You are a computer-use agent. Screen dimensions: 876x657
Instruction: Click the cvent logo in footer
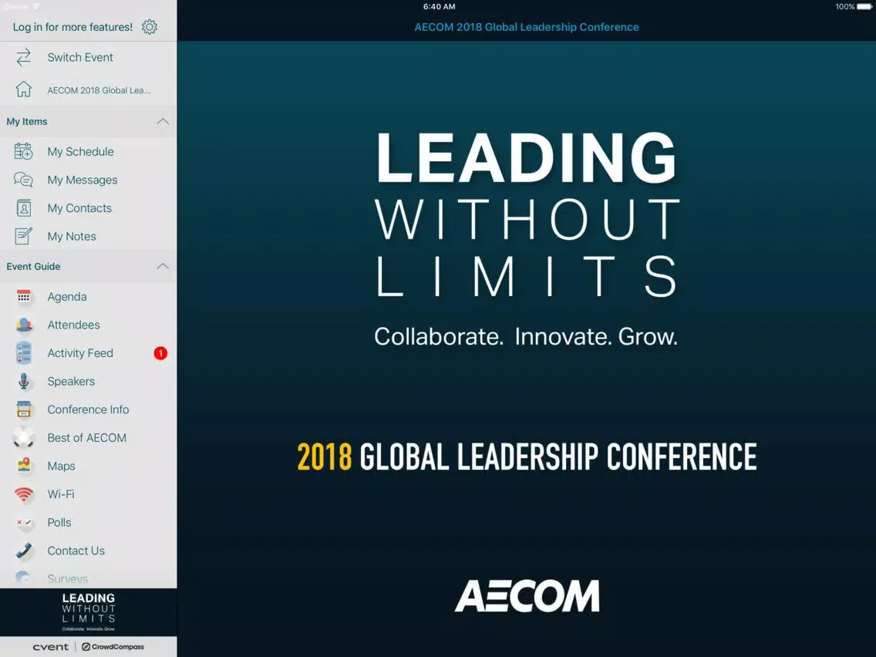[50, 647]
